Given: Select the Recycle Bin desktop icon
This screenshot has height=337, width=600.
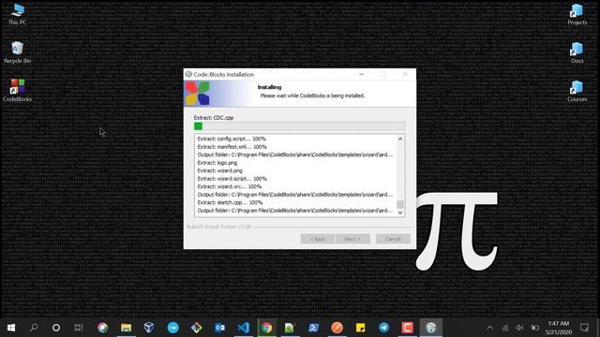Looking at the screenshot, I should [17, 52].
